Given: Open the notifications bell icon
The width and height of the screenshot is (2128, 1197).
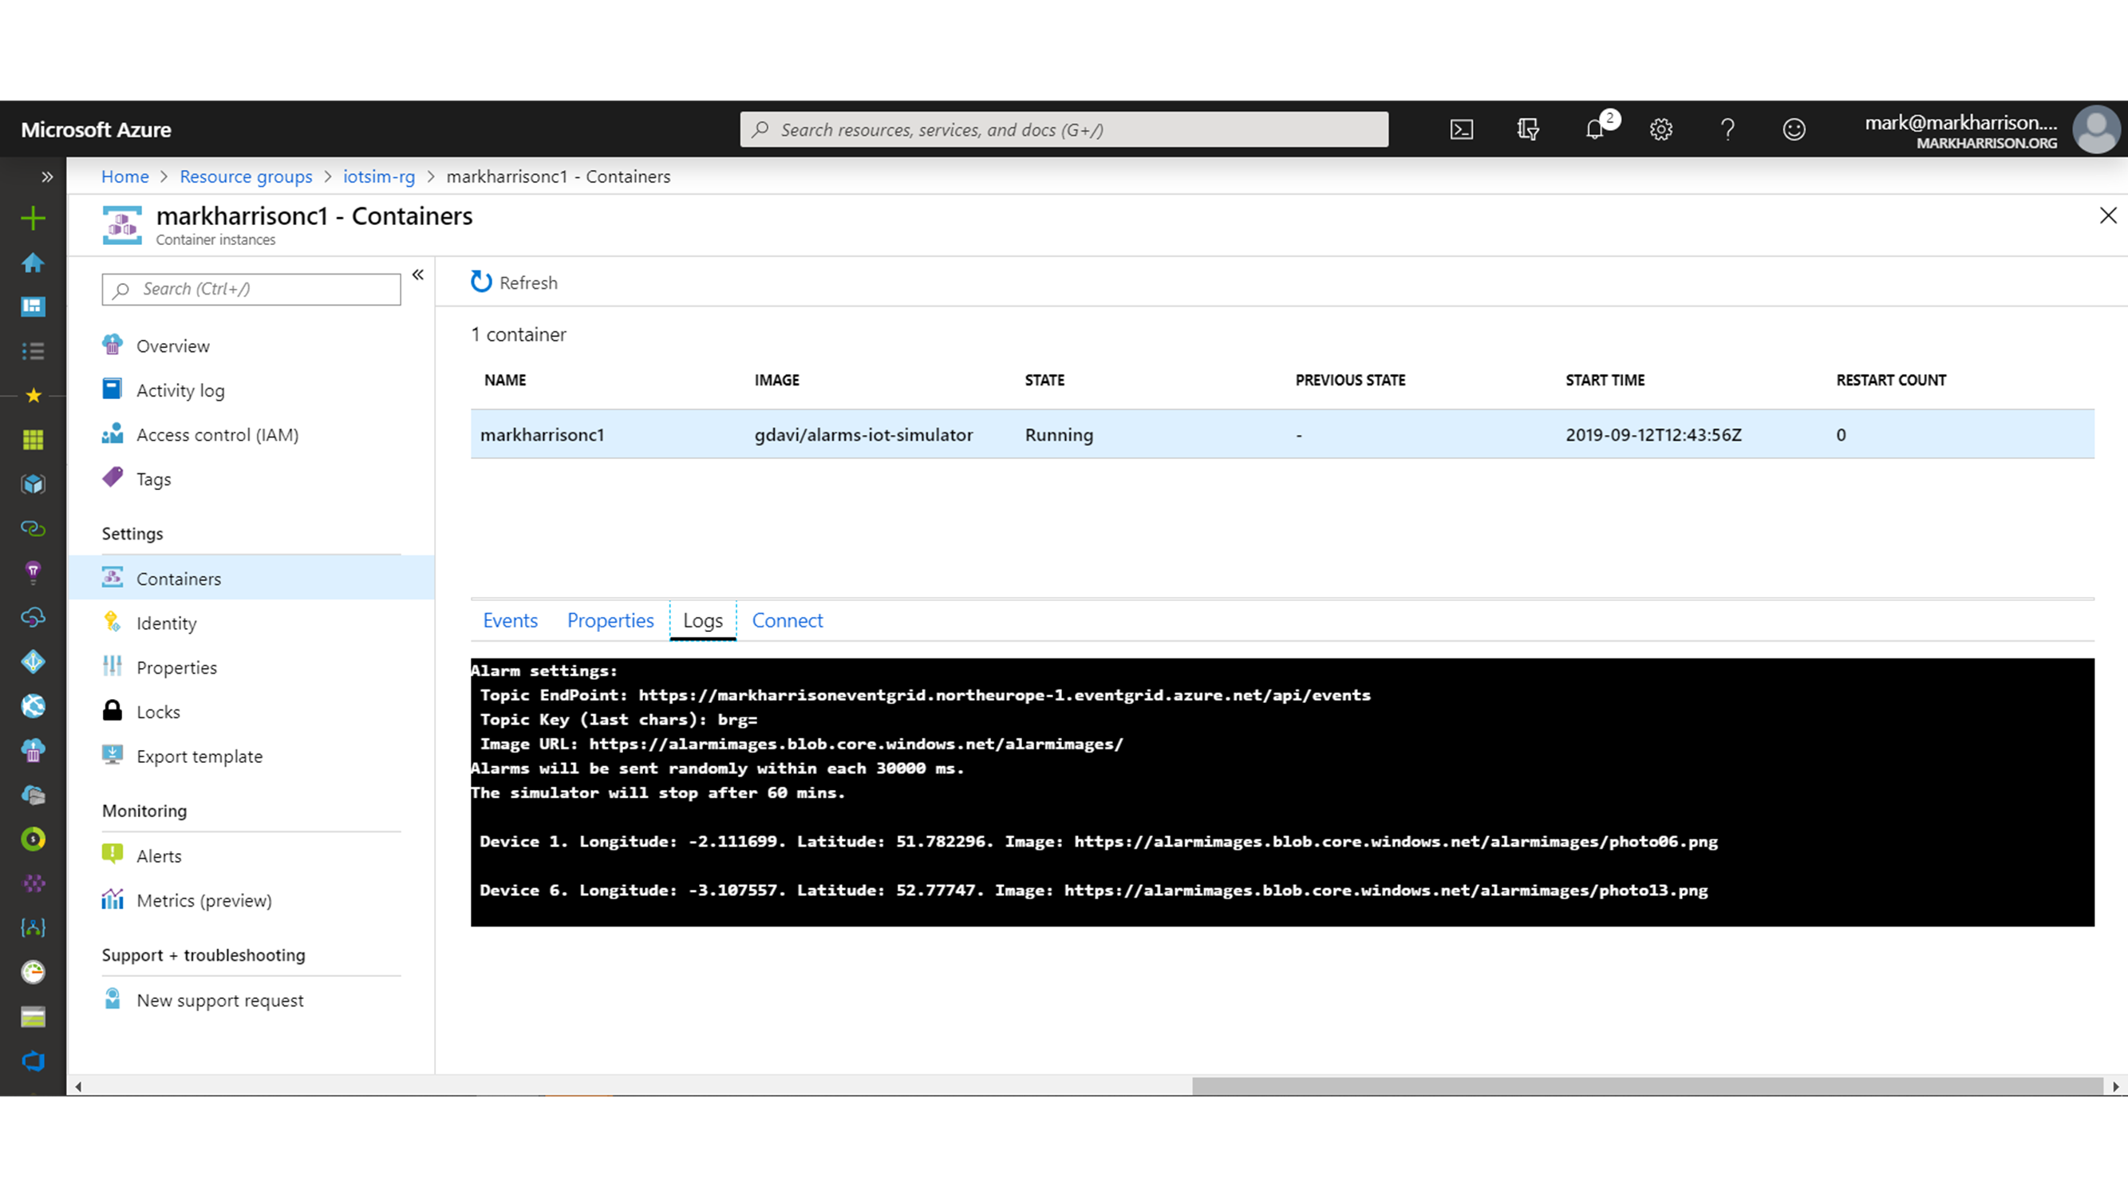Looking at the screenshot, I should (1595, 130).
